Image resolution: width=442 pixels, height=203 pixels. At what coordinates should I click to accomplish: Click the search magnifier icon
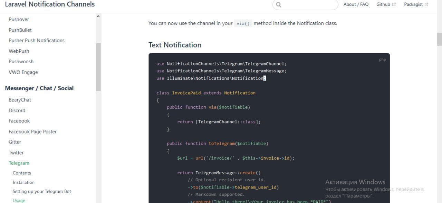pyautogui.click(x=279, y=5)
